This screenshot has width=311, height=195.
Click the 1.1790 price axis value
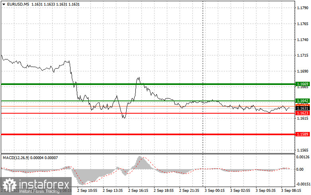click(x=303, y=8)
